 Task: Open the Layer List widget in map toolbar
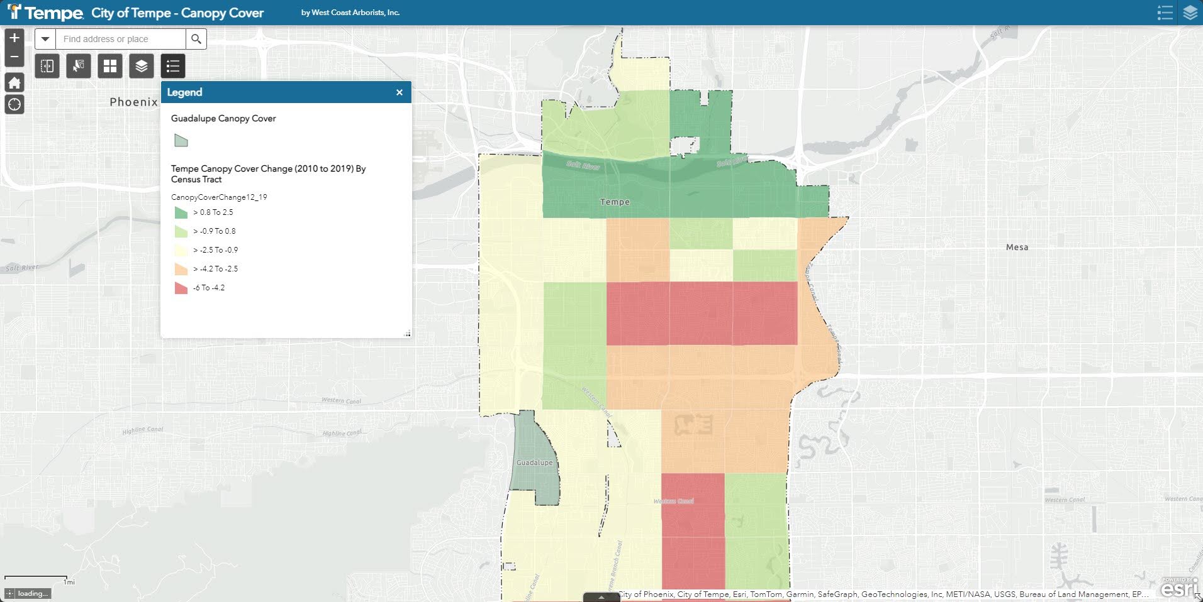(x=142, y=66)
